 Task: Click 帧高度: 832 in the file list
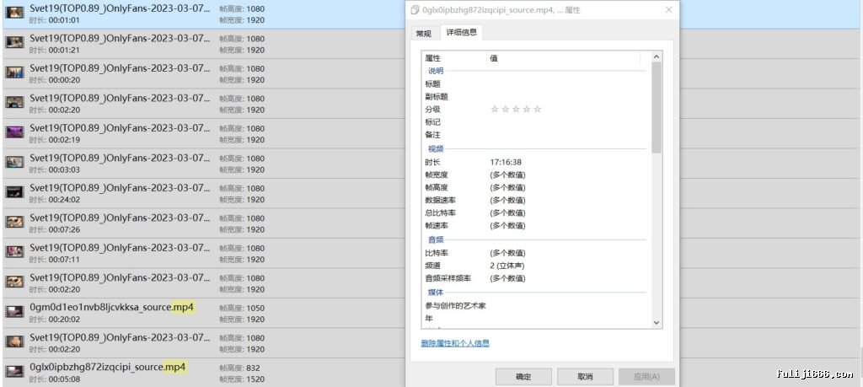coord(239,368)
